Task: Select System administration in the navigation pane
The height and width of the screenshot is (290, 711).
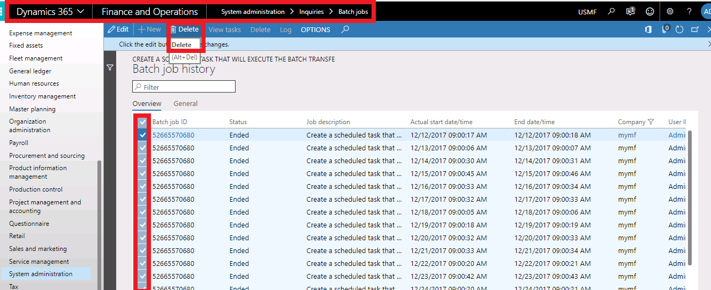Action: pos(41,274)
